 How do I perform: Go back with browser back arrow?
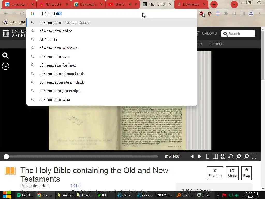6,13
